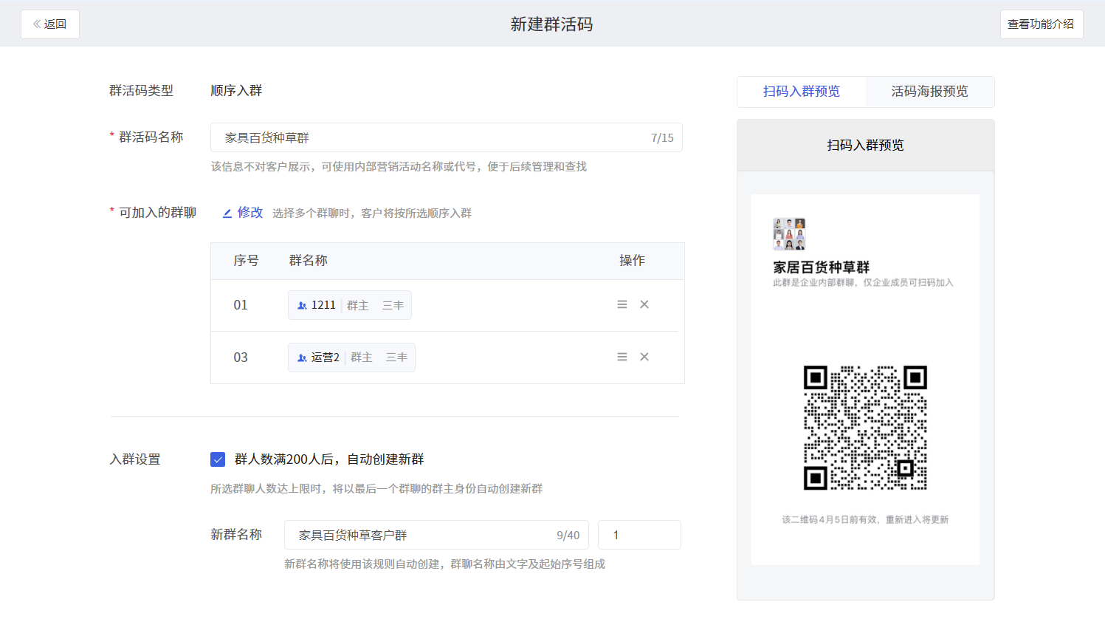
Task: Click the QR code in preview
Action: [x=865, y=428]
